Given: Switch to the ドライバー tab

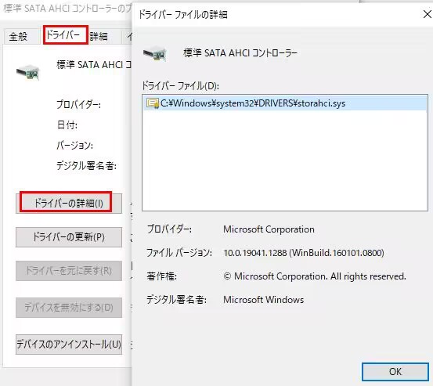Looking at the screenshot, I should point(66,34).
